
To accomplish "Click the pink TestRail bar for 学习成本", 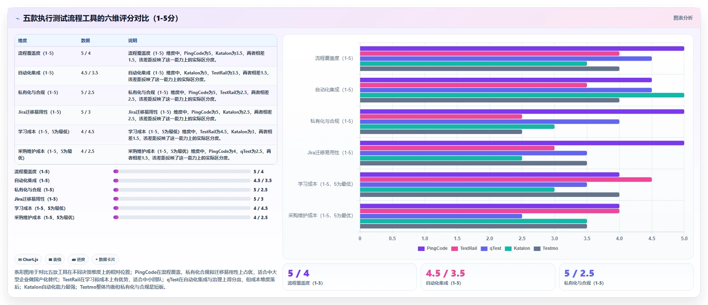I will (x=506, y=180).
